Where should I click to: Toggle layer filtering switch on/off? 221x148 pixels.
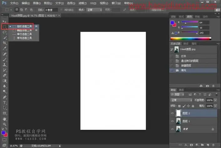(x=217, y=94)
